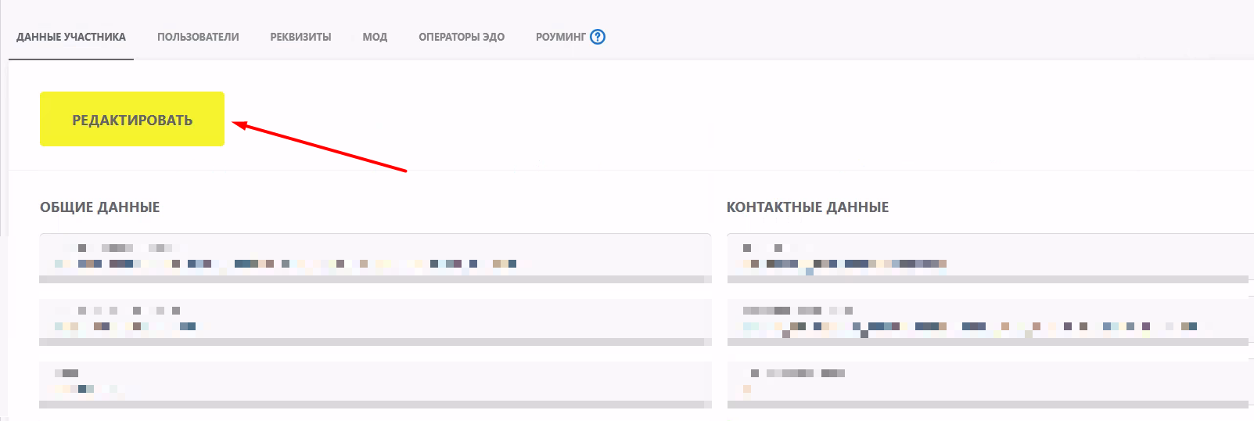Click the label of first Контактные данные field

coord(763,248)
